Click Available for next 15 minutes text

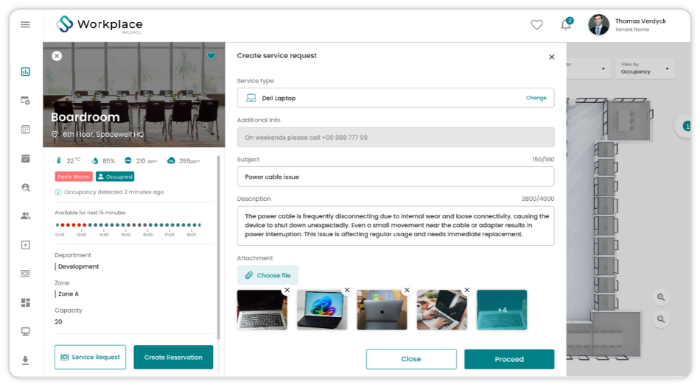(90, 213)
